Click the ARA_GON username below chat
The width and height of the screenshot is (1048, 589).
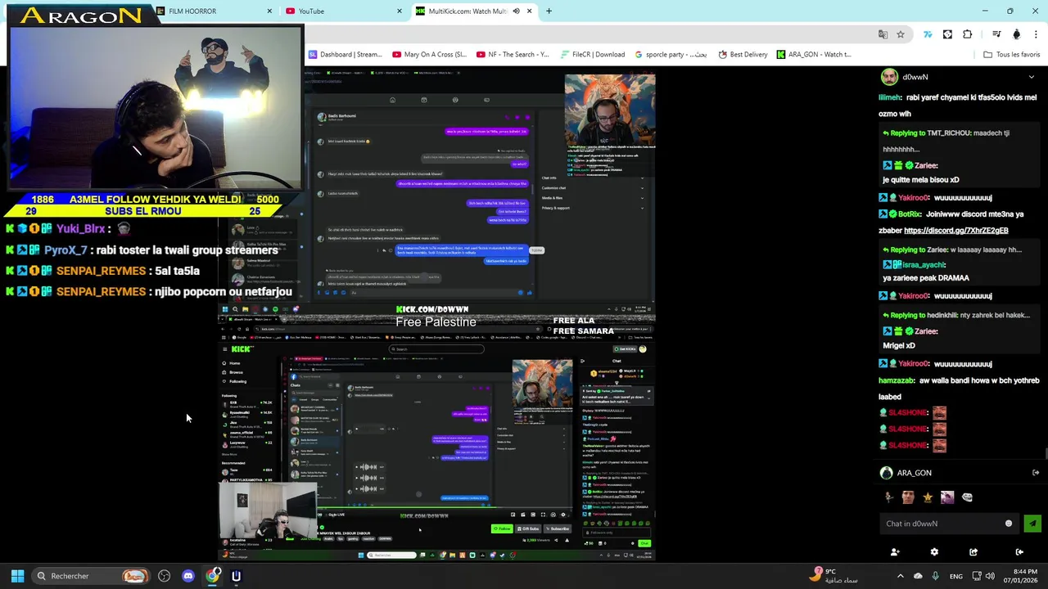(x=914, y=473)
